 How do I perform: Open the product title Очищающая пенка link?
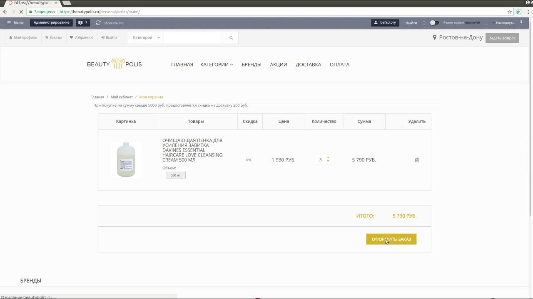pos(192,150)
